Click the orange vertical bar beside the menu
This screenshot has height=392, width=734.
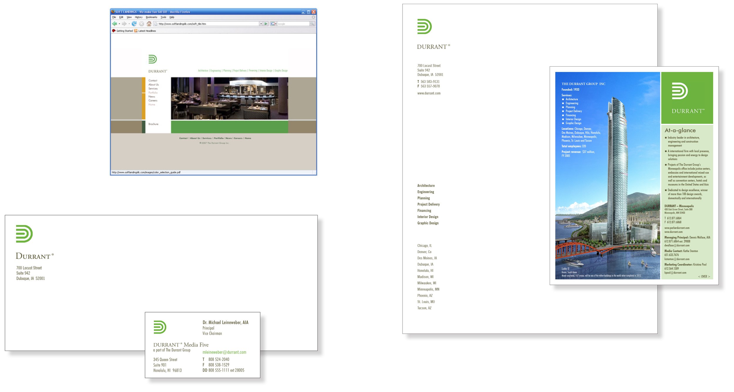pyautogui.click(x=144, y=98)
